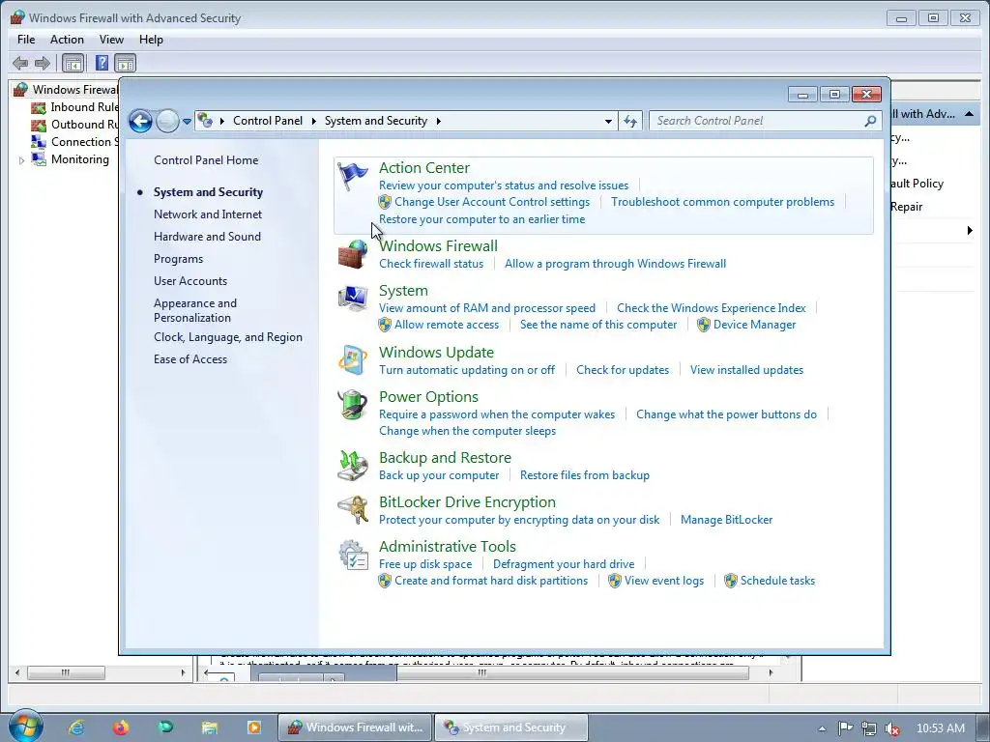
Task: Click the muted volume tray icon
Action: point(892,728)
